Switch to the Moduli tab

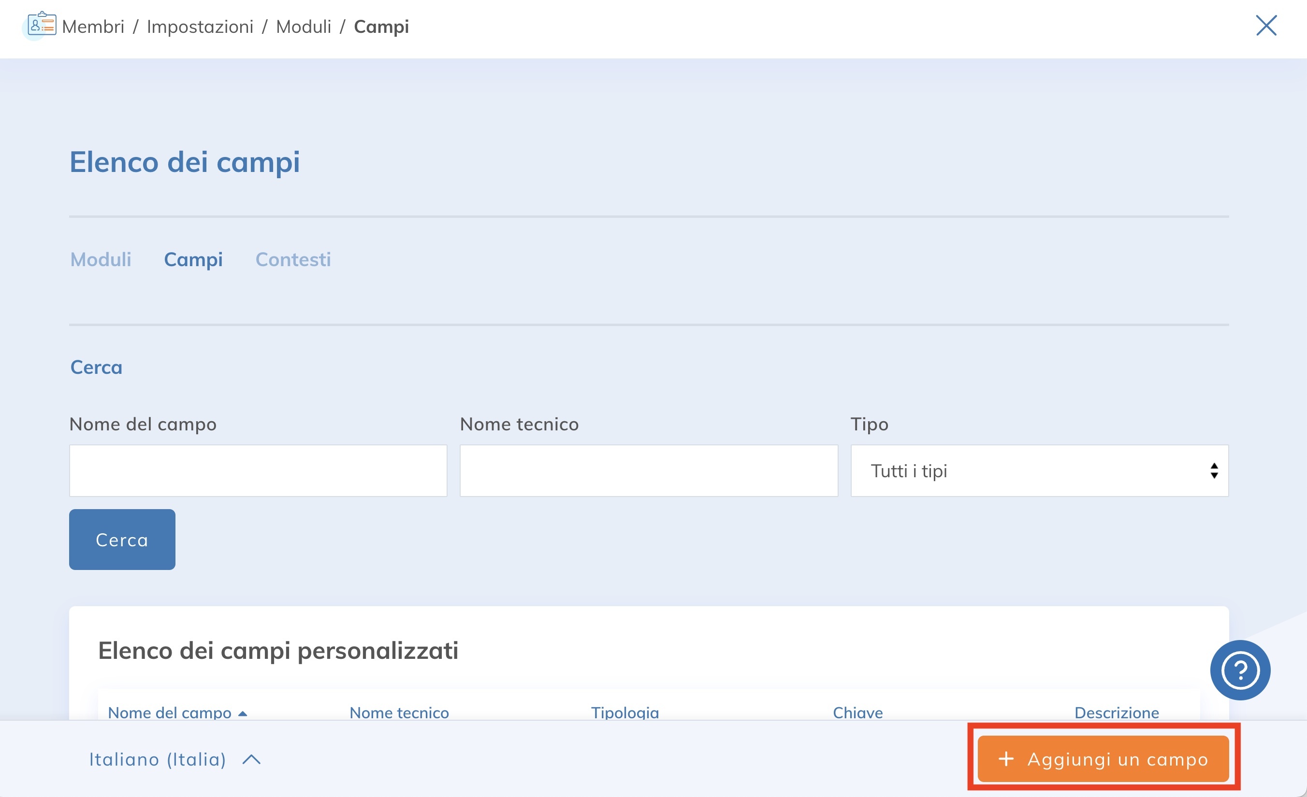coord(101,259)
